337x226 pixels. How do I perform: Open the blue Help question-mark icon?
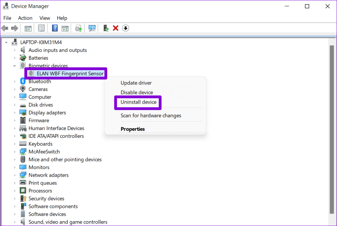55,28
